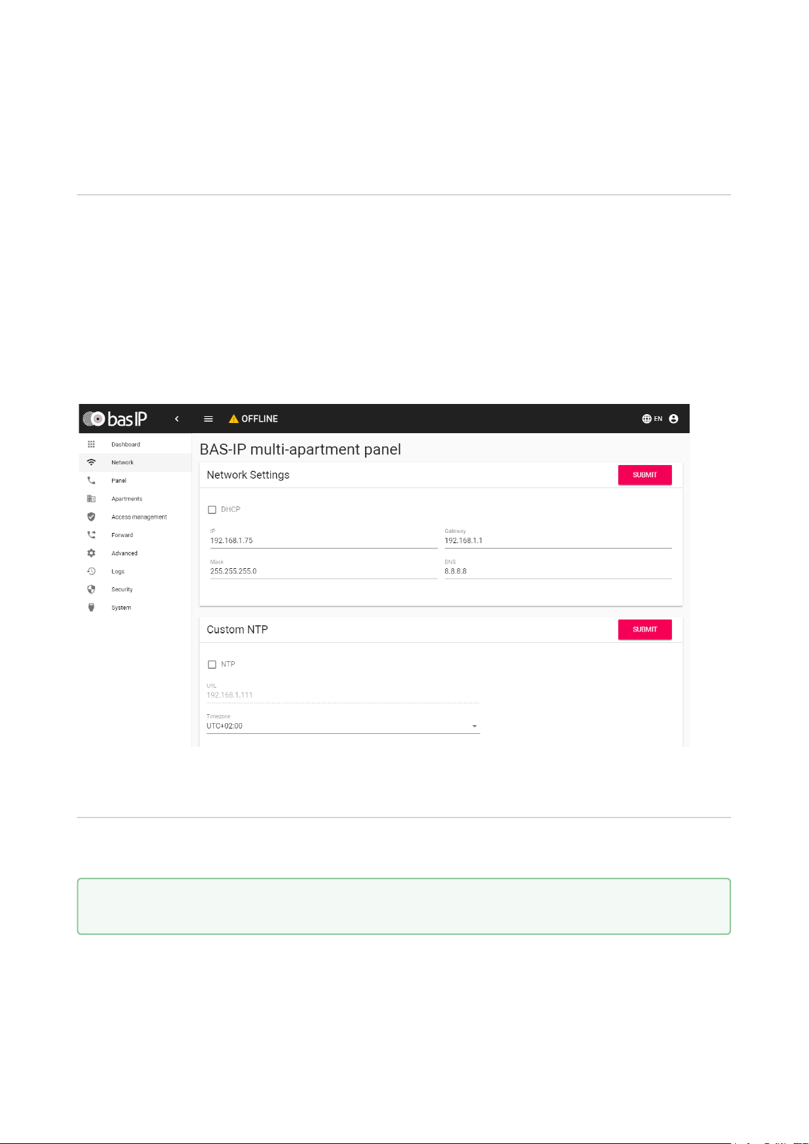Click the Panel phone icon
Screen dimensions: 809x1144
coord(91,481)
